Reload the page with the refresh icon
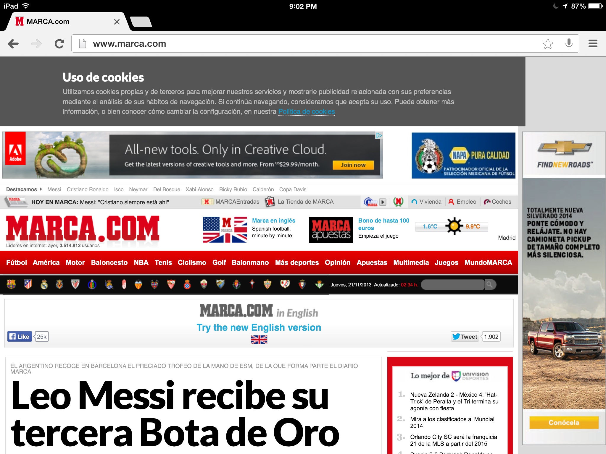The width and height of the screenshot is (606, 454). pyautogui.click(x=59, y=44)
